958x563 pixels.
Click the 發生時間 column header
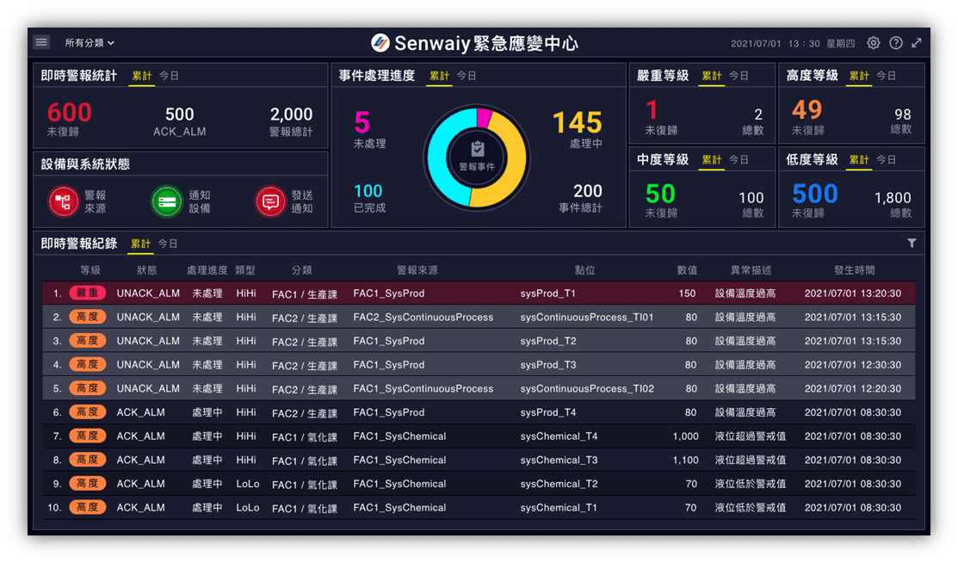pyautogui.click(x=854, y=270)
